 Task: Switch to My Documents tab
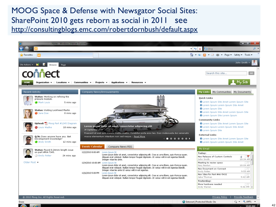click(242, 92)
